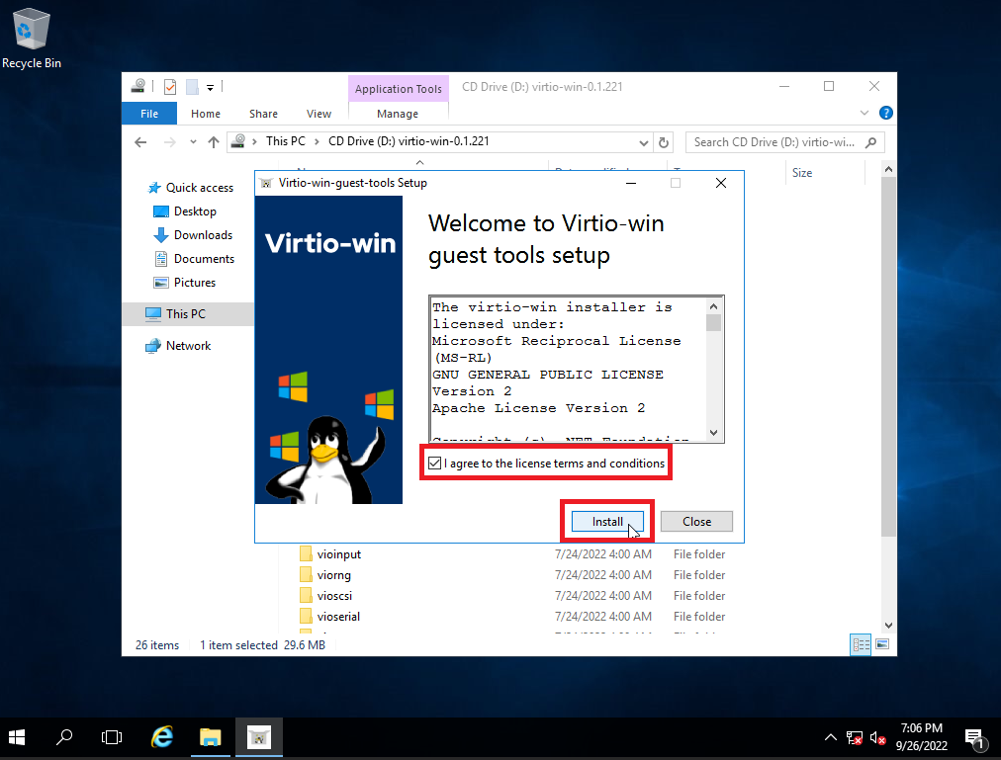1001x760 pixels.
Task: Switch to the Home ribbon tab
Action: (206, 114)
